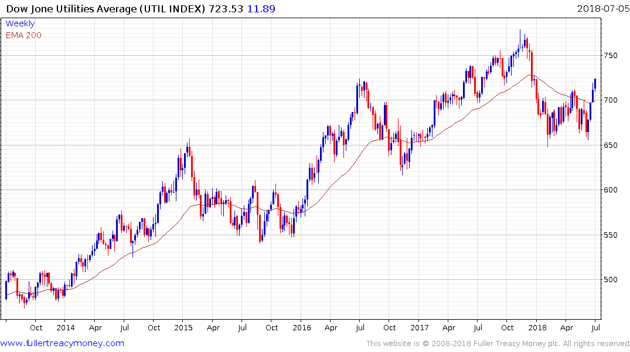Select the 2015 marker on time axis

[x=183, y=327]
